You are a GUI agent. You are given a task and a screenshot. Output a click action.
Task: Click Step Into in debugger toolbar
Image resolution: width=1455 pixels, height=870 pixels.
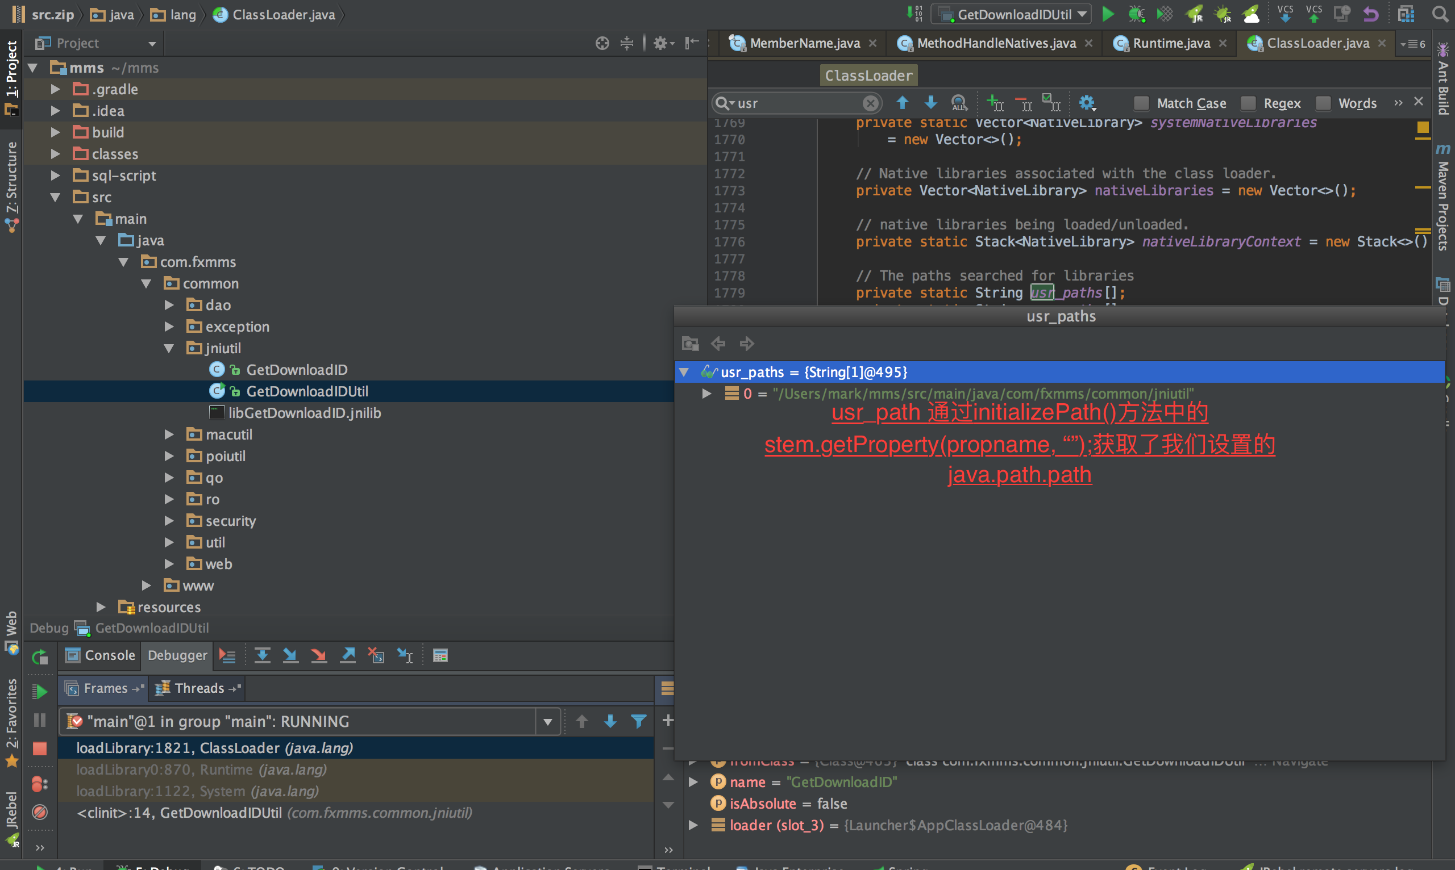(290, 655)
